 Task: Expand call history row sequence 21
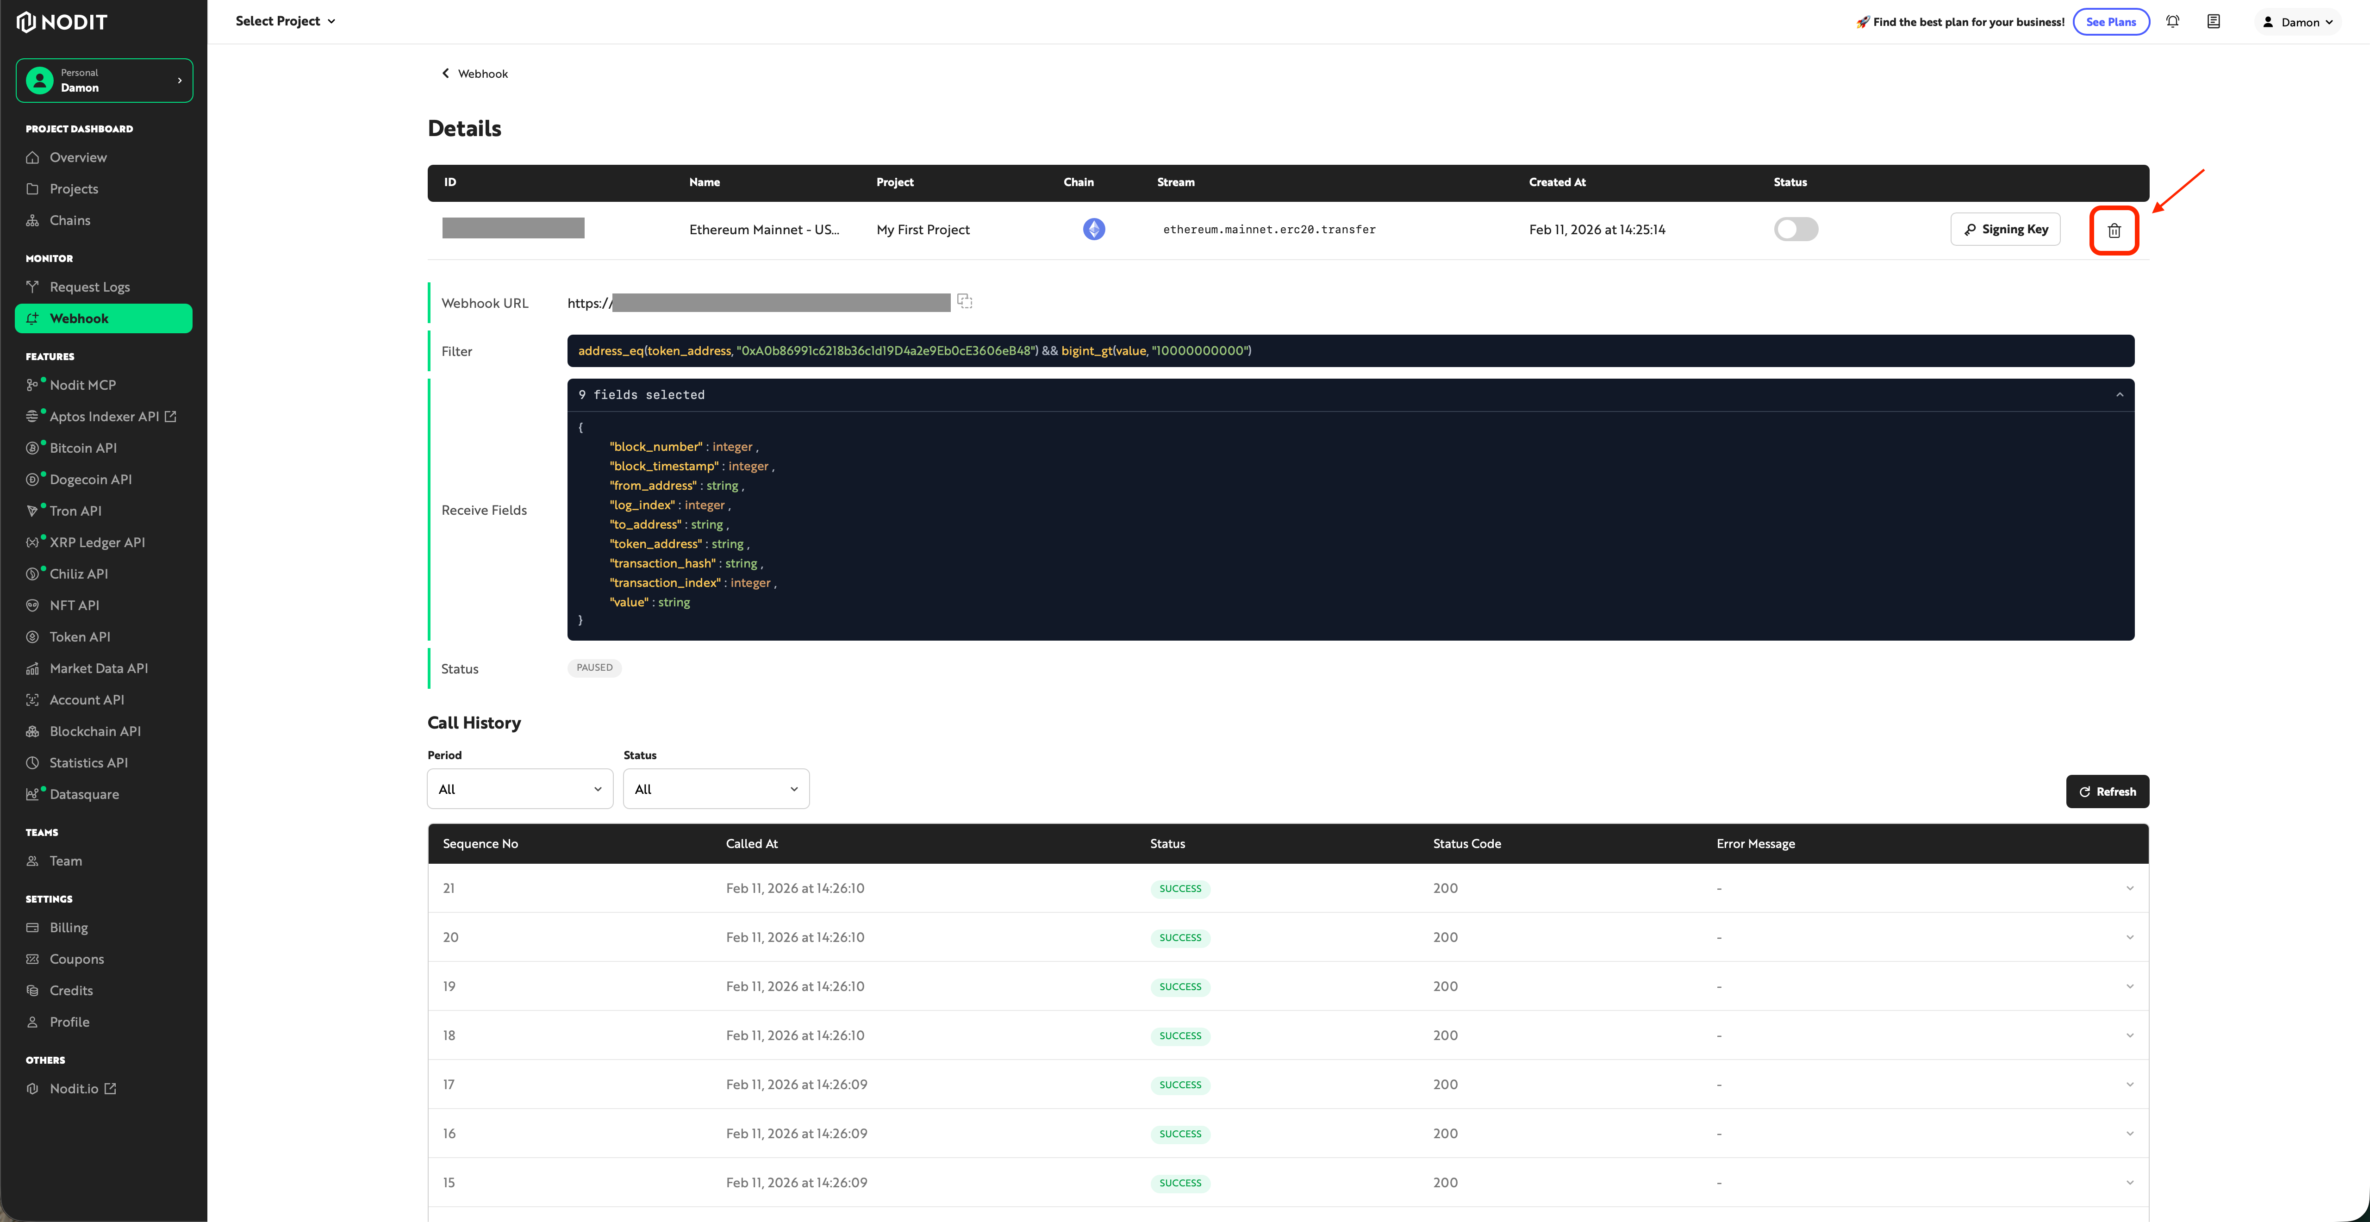click(2129, 888)
